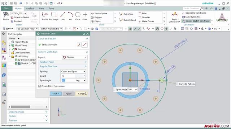Click the OK button
The height and width of the screenshot is (129, 231).
(56, 94)
